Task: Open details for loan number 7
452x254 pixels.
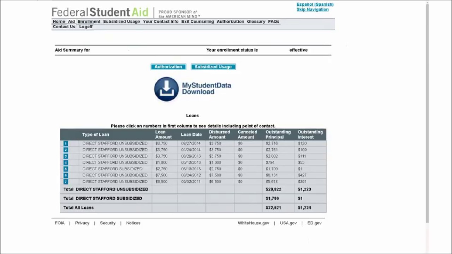Action: [66, 182]
